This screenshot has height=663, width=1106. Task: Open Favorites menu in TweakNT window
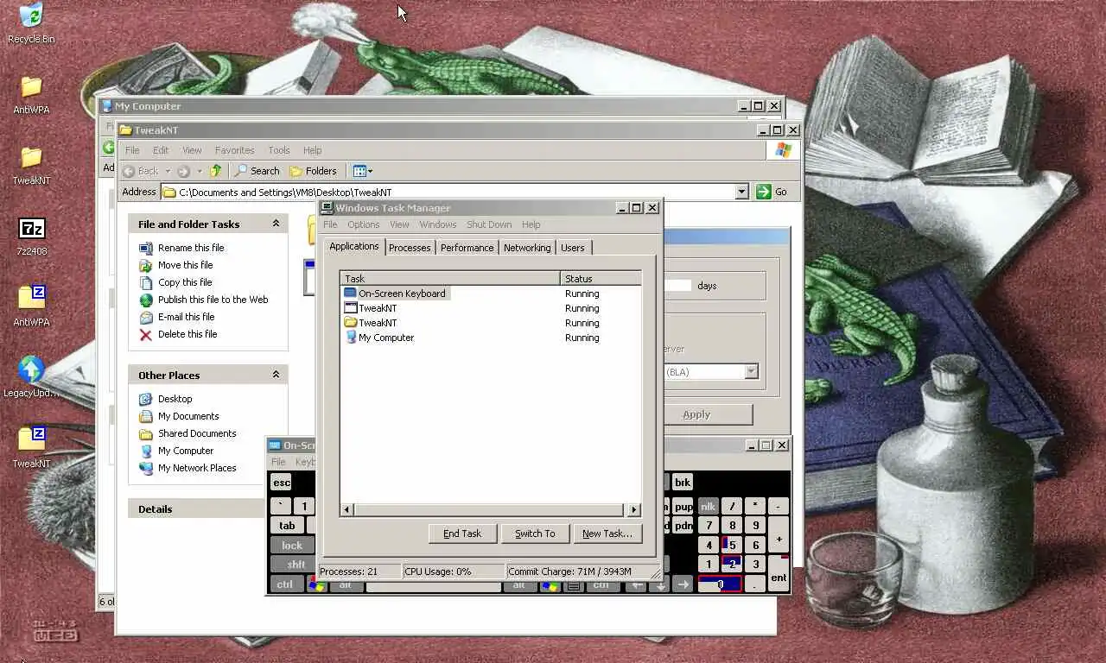tap(234, 150)
